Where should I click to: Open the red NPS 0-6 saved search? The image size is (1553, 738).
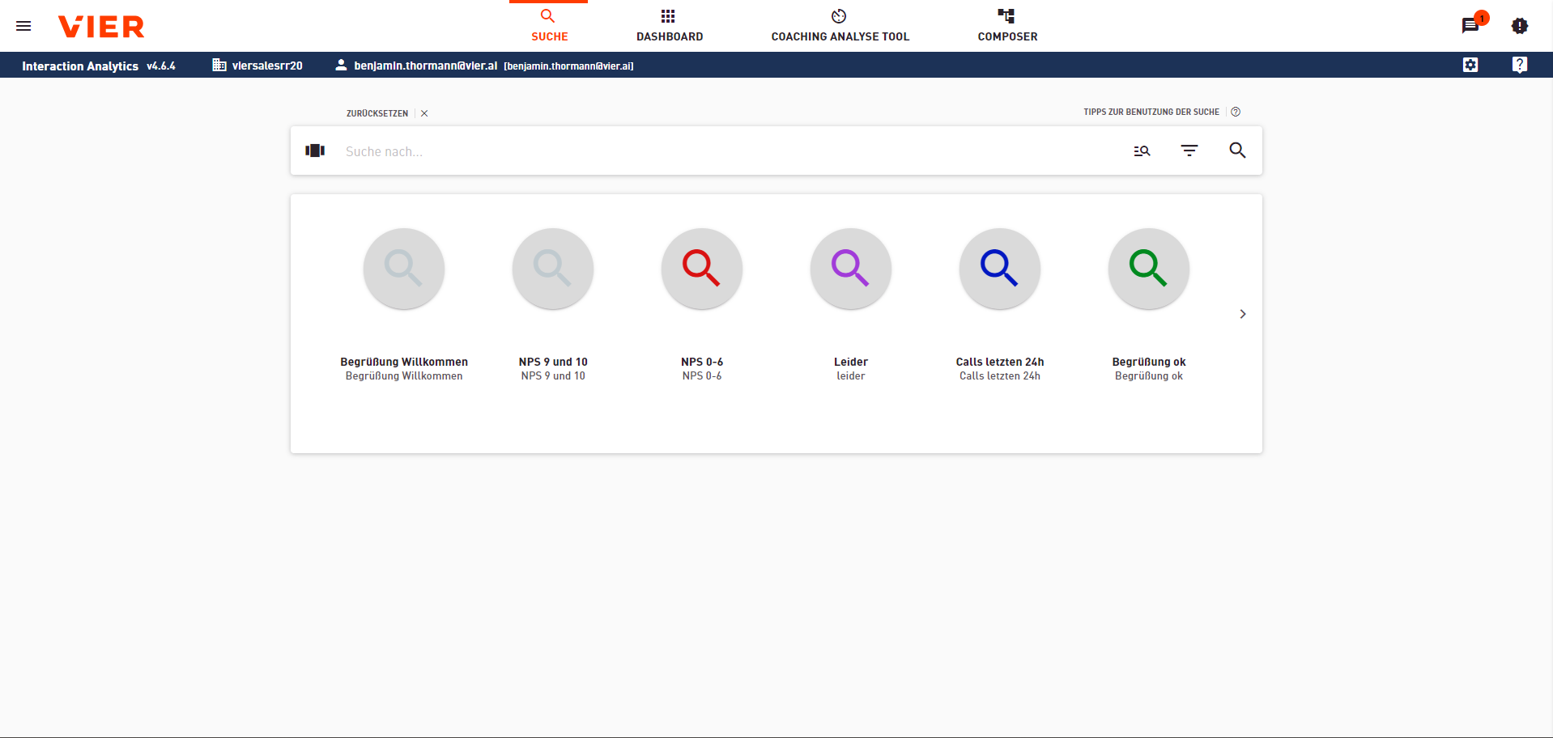click(701, 269)
